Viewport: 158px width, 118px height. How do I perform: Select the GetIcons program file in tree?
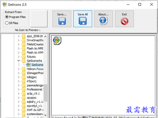(x=35, y=65)
